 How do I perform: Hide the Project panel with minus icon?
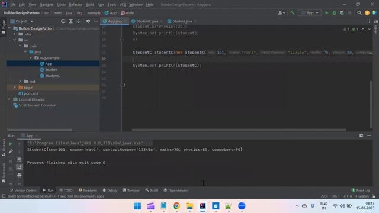(96, 21)
